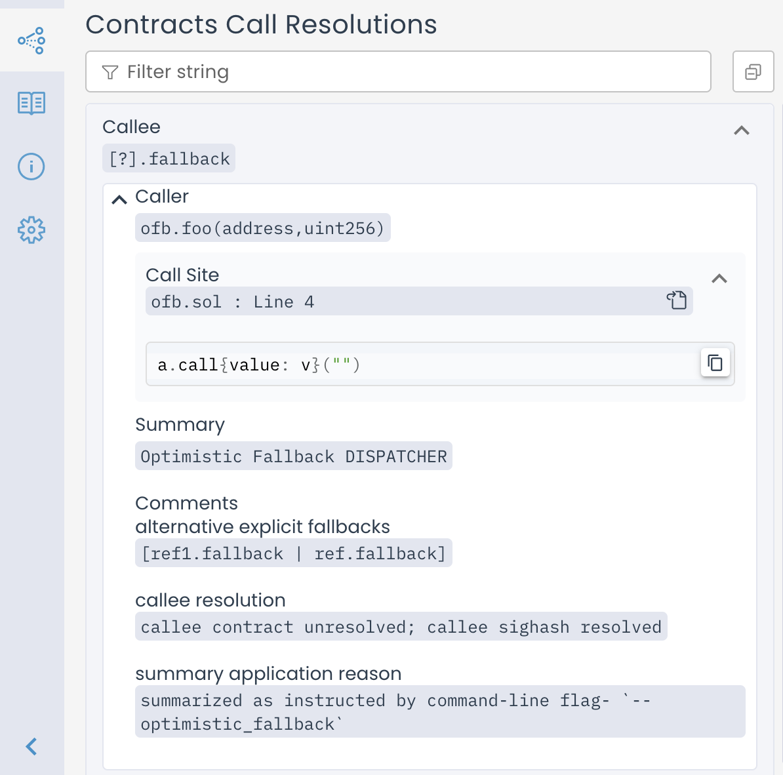Open the book-shaped documentation sidebar icon

(31, 103)
